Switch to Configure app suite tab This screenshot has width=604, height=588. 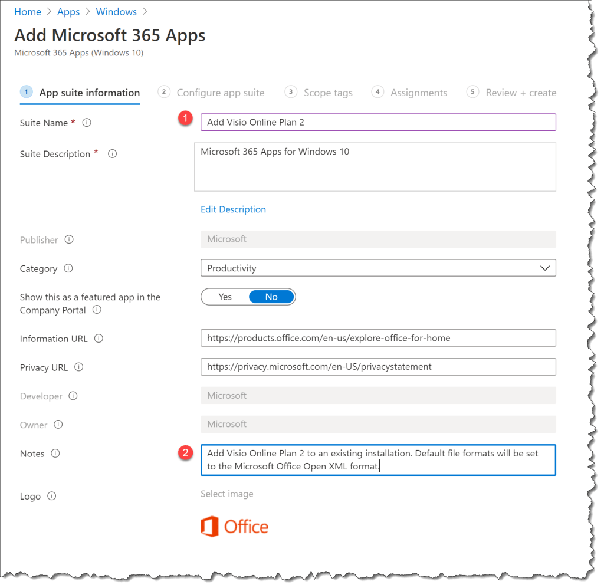click(220, 93)
